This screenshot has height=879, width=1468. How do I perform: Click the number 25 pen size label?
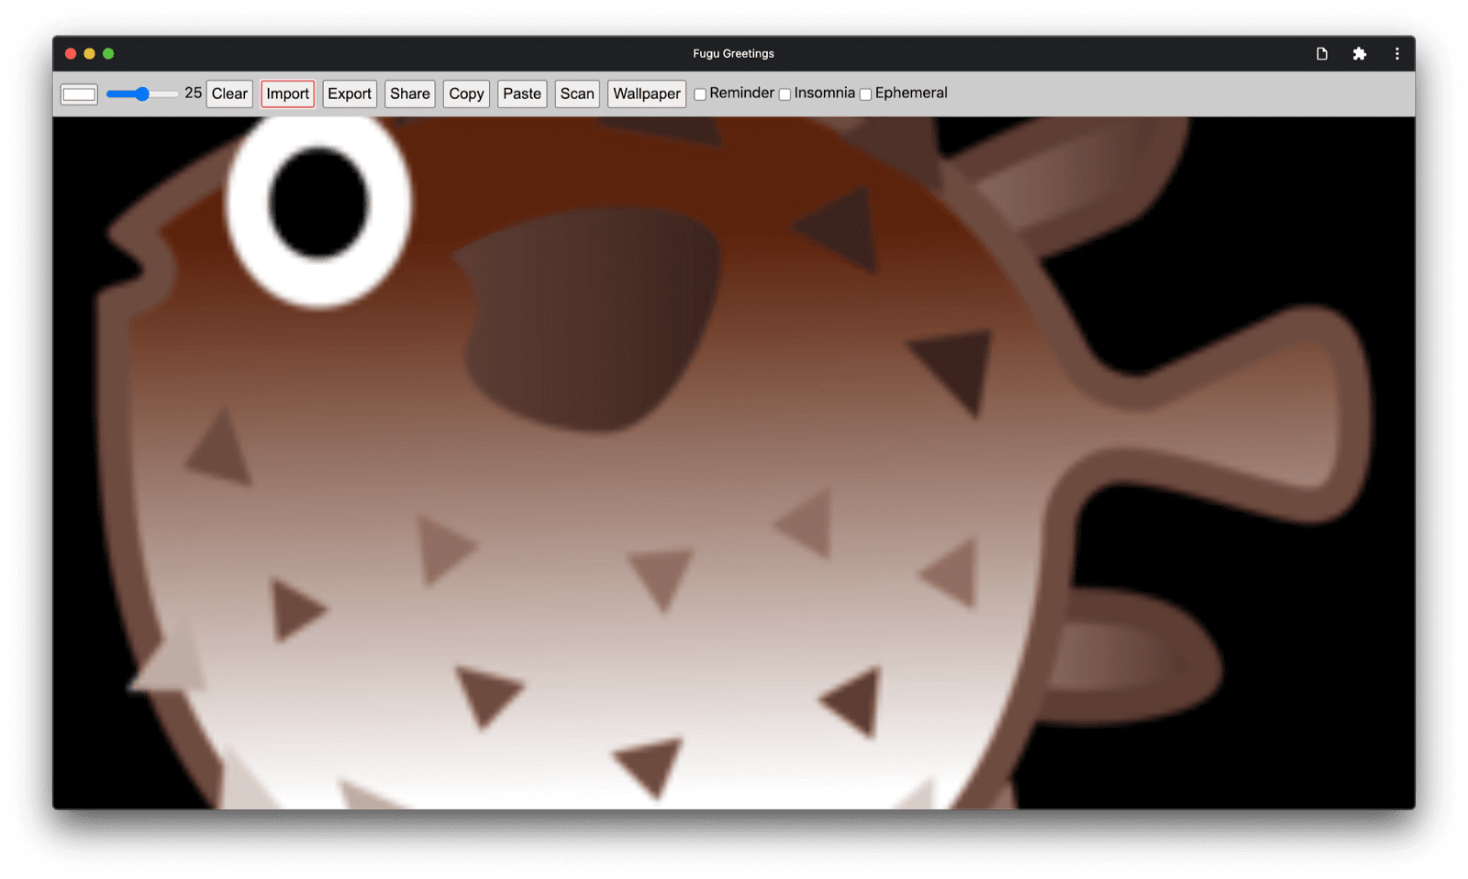(193, 93)
